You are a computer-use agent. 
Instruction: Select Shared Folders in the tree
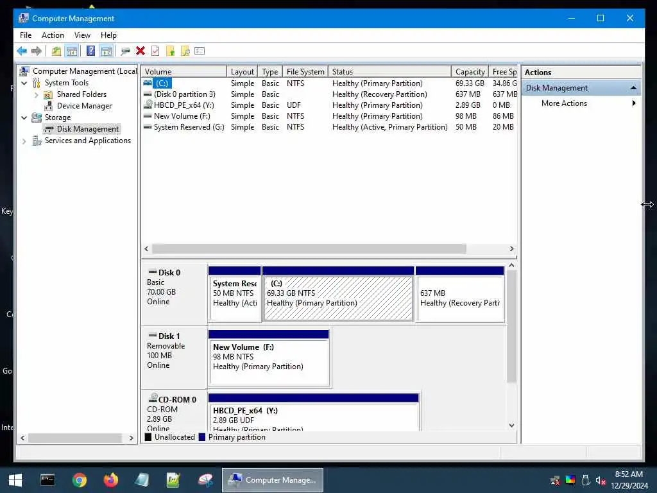point(81,94)
